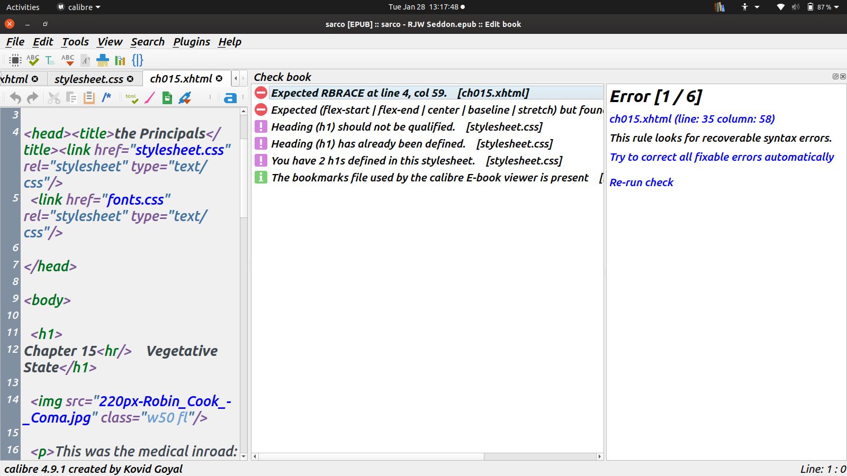Click the html check syntax icon

(132, 98)
